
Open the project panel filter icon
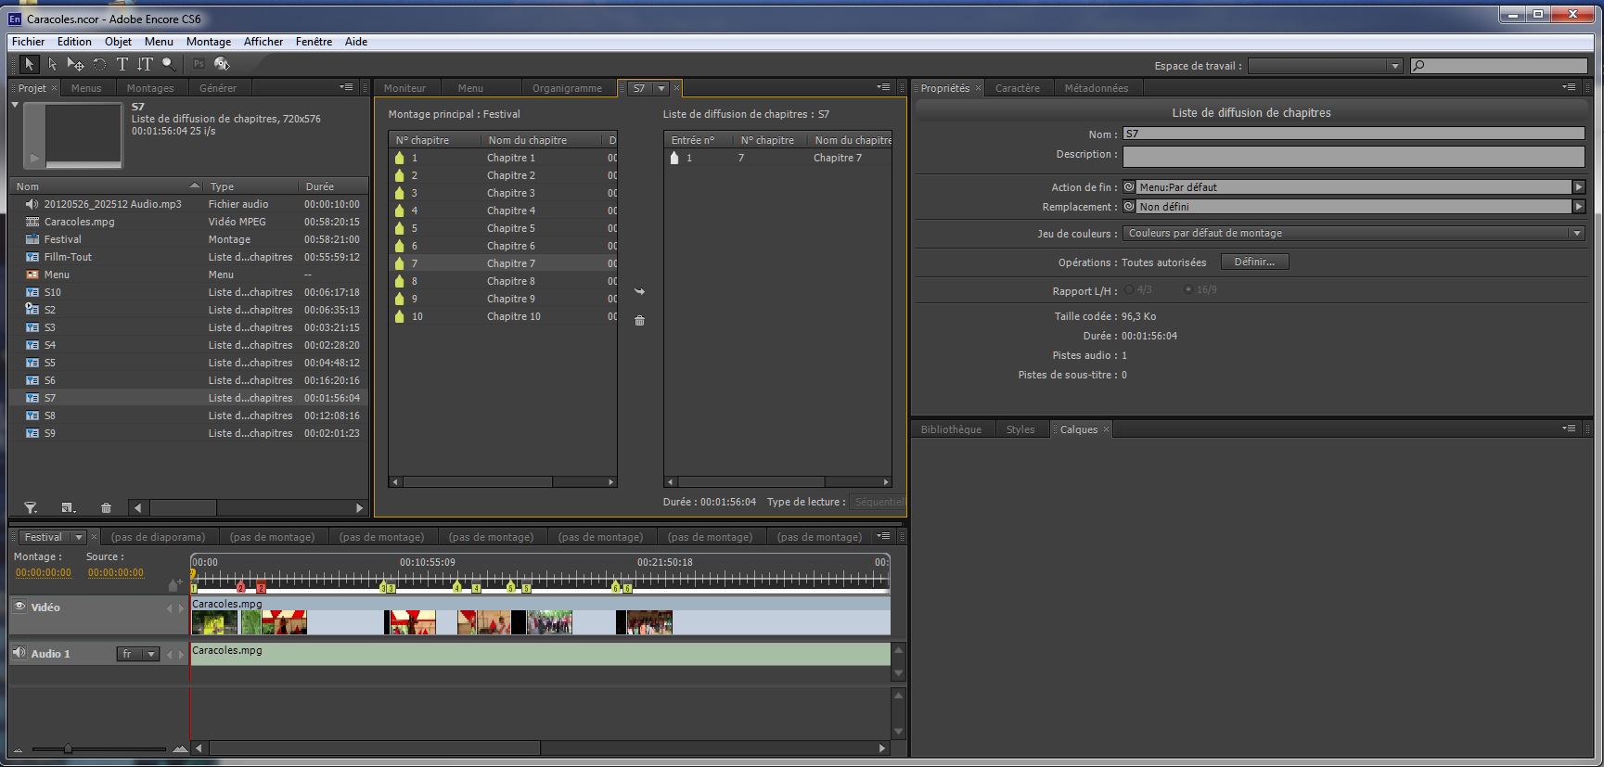pyautogui.click(x=31, y=508)
